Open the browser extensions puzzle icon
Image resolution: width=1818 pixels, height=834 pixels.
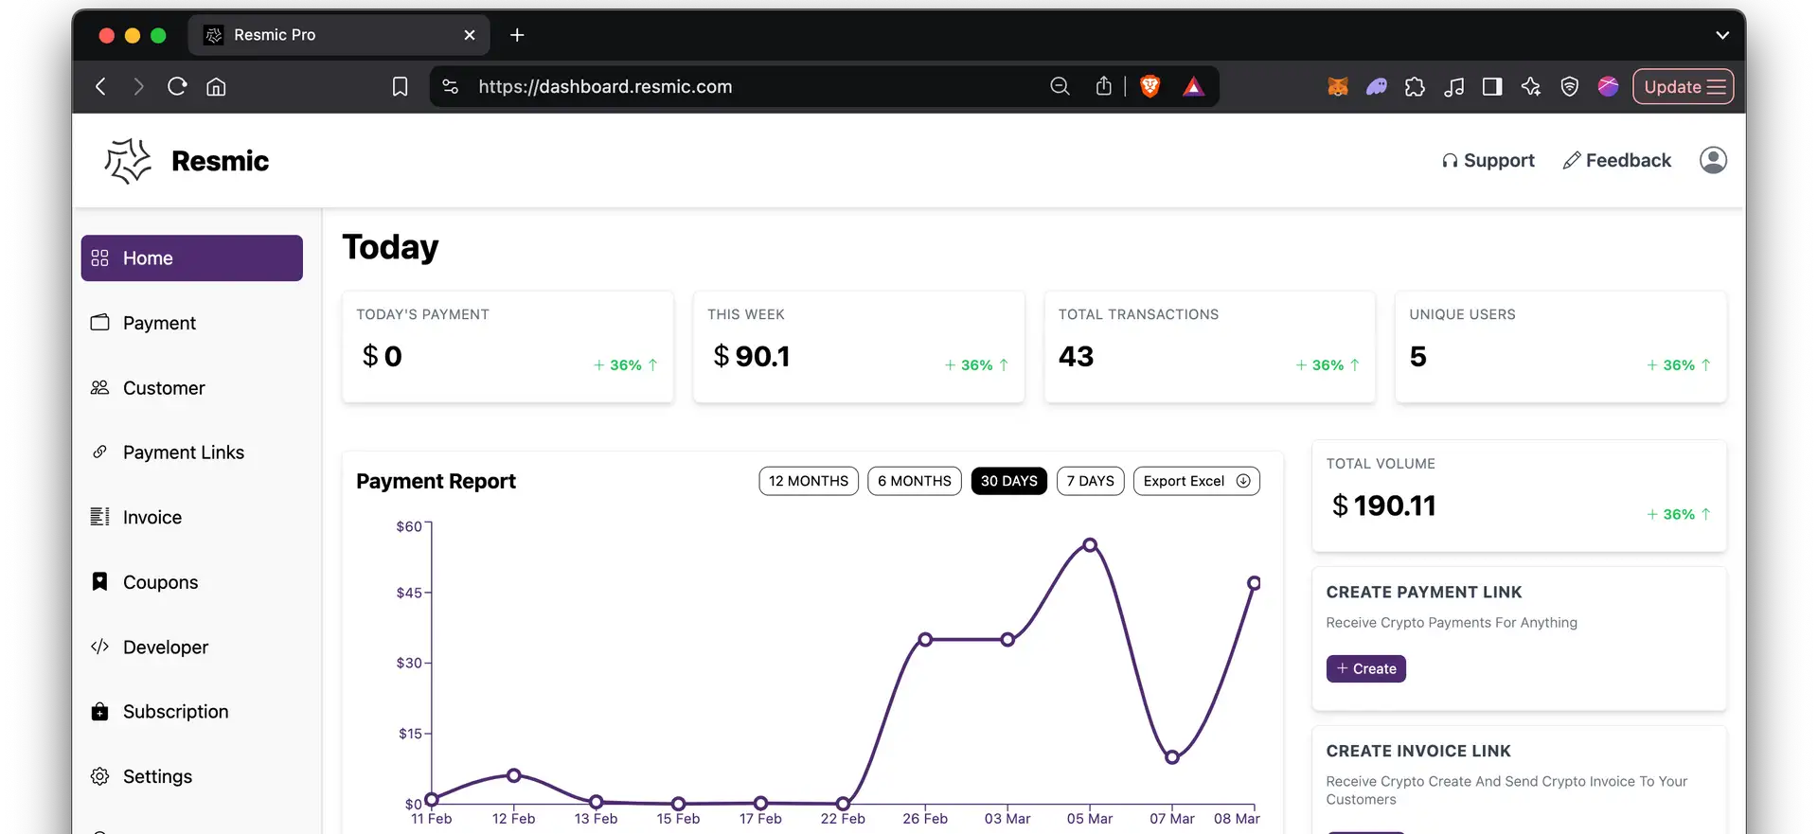click(x=1415, y=87)
